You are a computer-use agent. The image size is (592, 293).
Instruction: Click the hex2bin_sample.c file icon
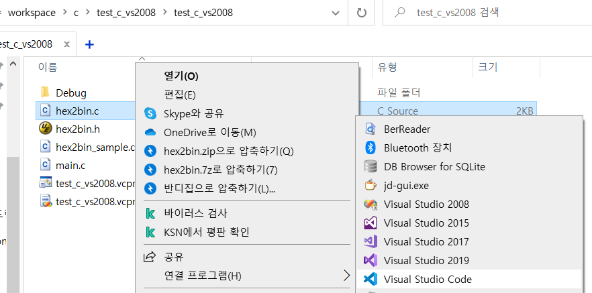tap(45, 147)
